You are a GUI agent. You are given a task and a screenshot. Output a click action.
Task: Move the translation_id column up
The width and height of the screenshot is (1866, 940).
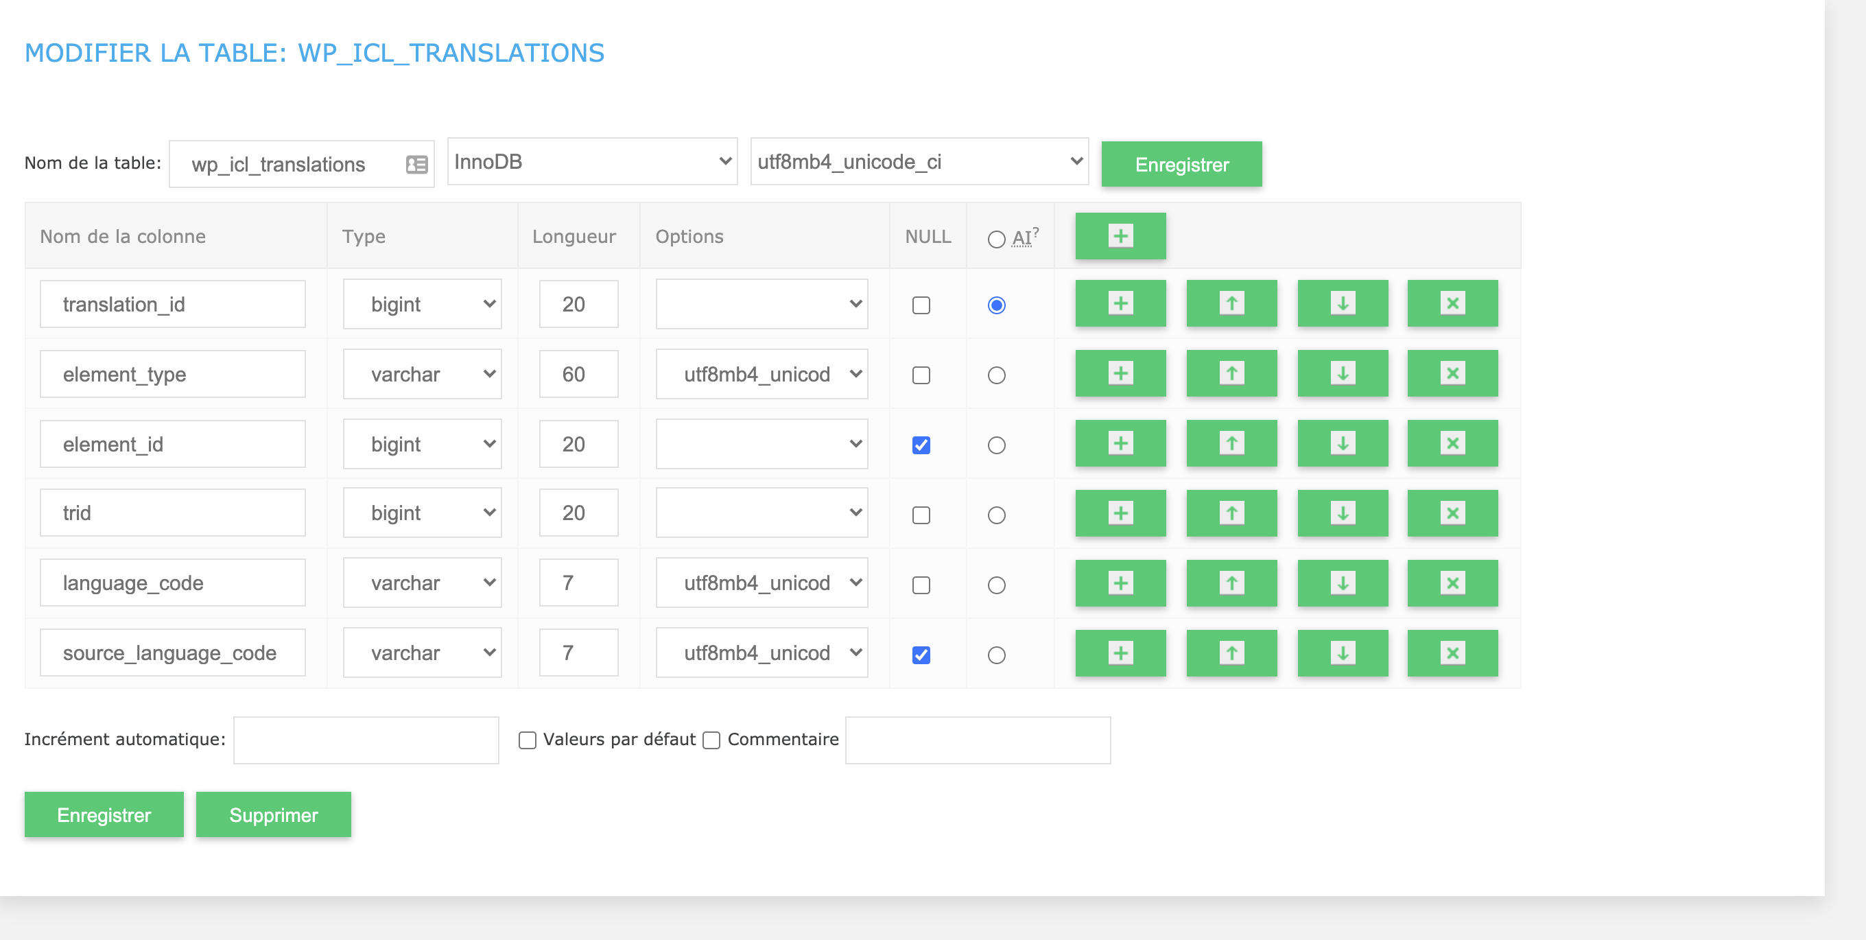1231,304
